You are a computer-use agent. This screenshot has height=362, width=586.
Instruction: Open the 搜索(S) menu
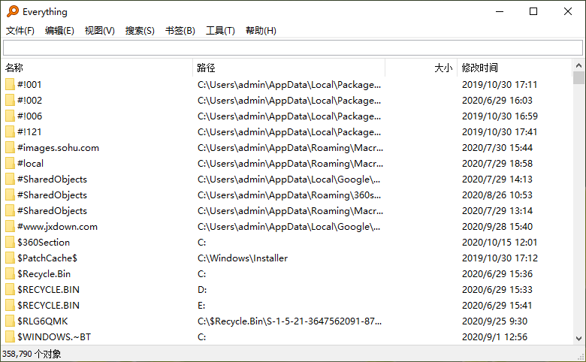pyautogui.click(x=140, y=31)
